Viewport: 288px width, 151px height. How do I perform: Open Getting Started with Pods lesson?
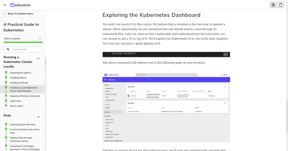click(x=22, y=125)
